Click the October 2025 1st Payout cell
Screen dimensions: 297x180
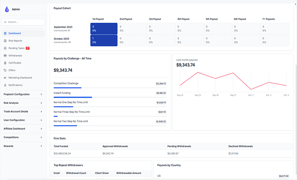pos(104,40)
